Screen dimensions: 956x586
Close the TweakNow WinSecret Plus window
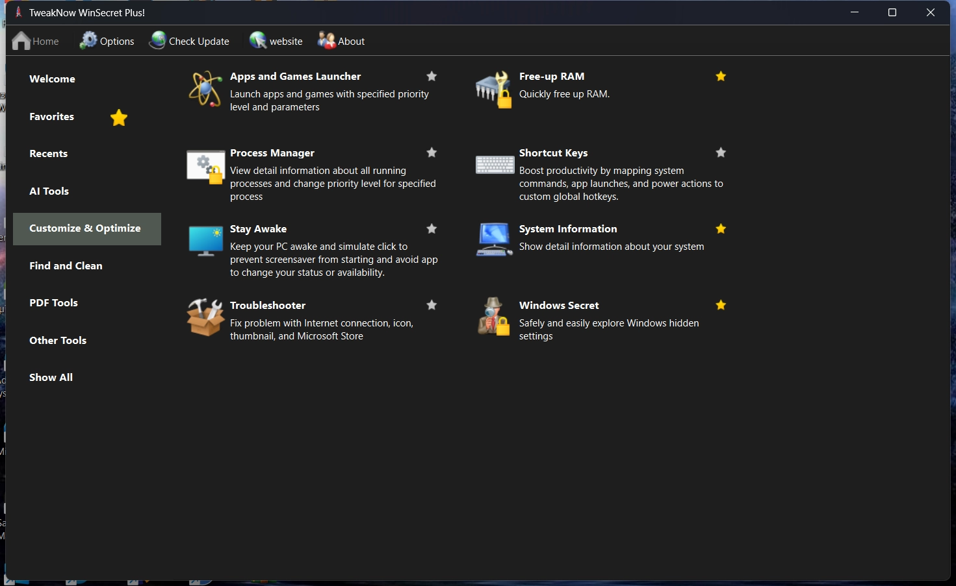(931, 12)
